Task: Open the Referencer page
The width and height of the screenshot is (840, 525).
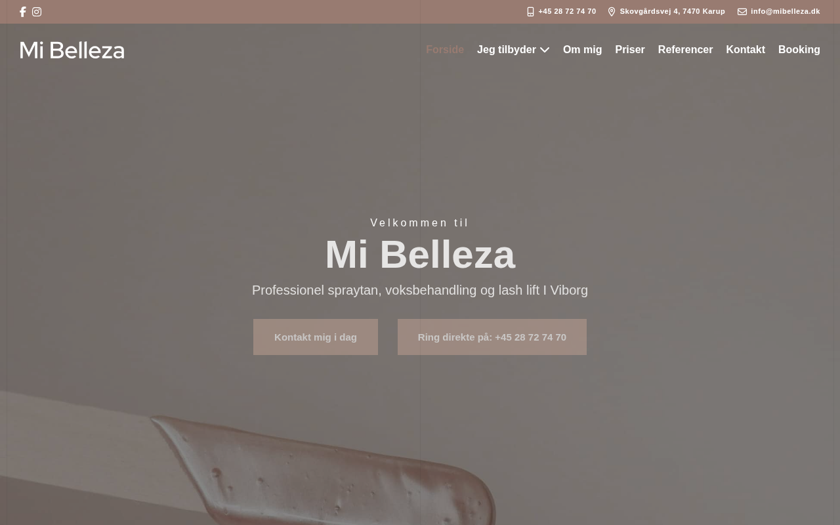Action: [x=685, y=50]
